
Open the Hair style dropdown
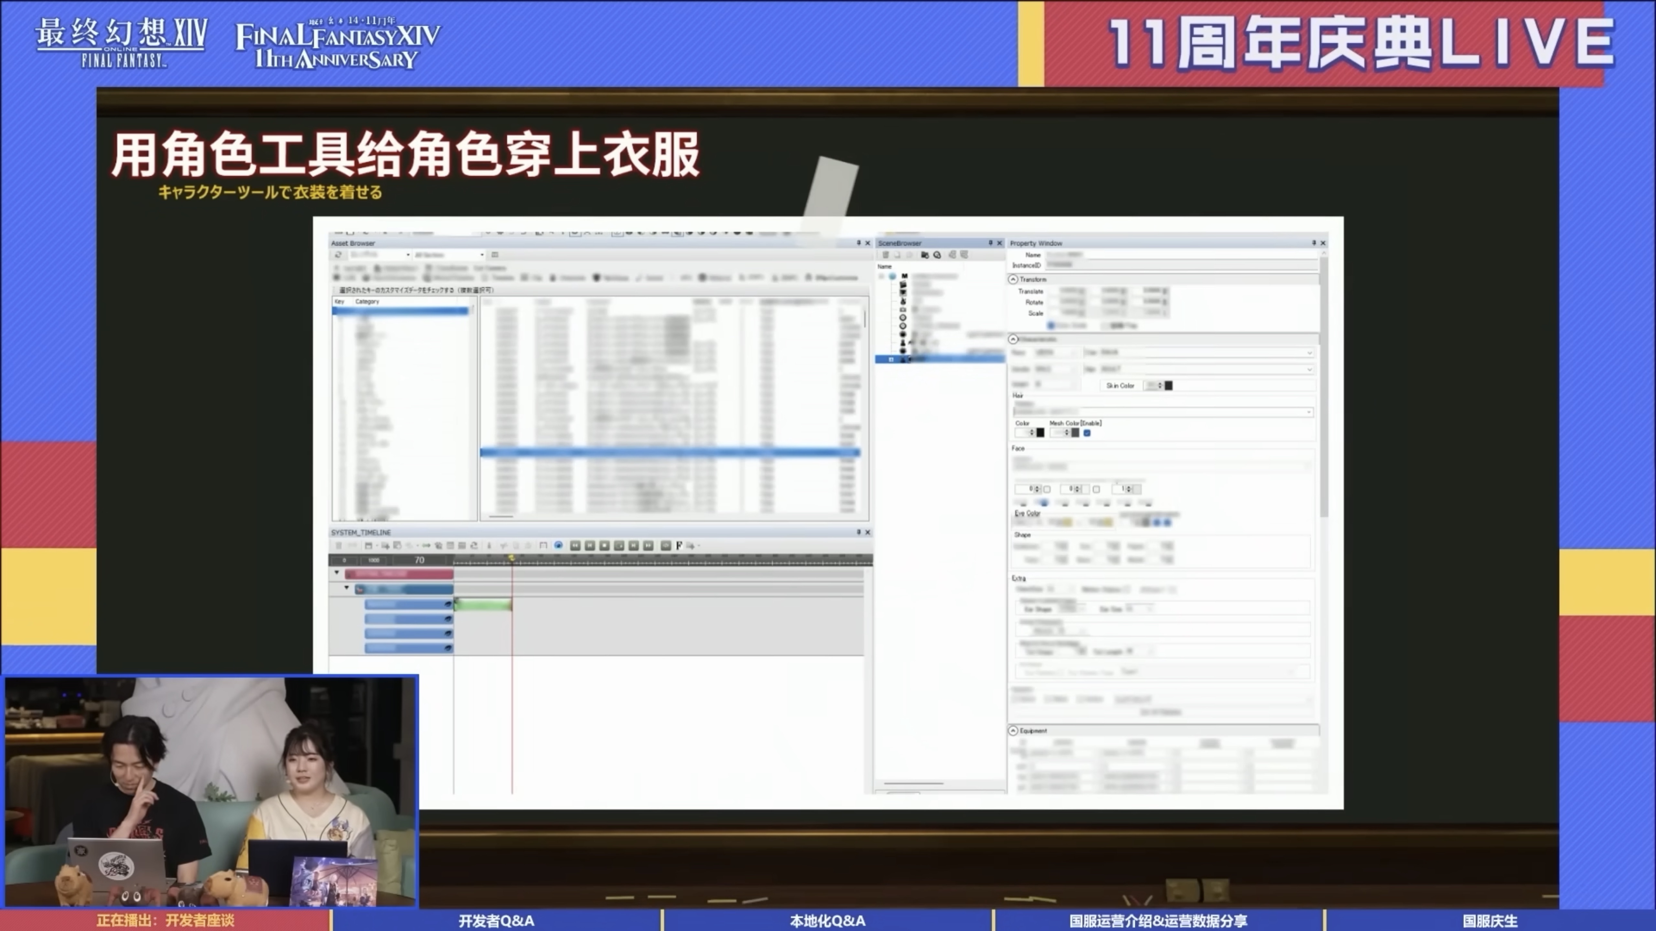(x=1308, y=412)
